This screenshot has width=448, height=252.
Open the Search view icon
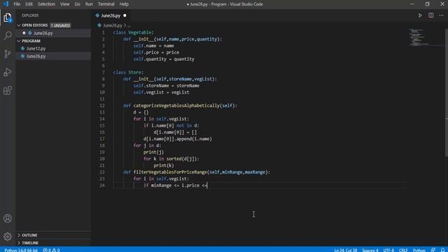[8, 36]
